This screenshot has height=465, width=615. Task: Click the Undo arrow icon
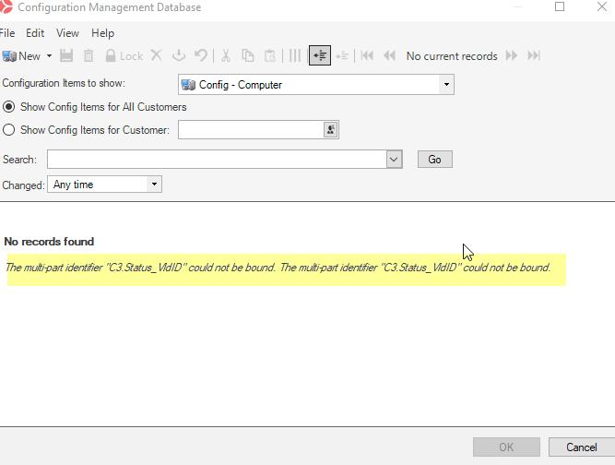click(x=200, y=56)
